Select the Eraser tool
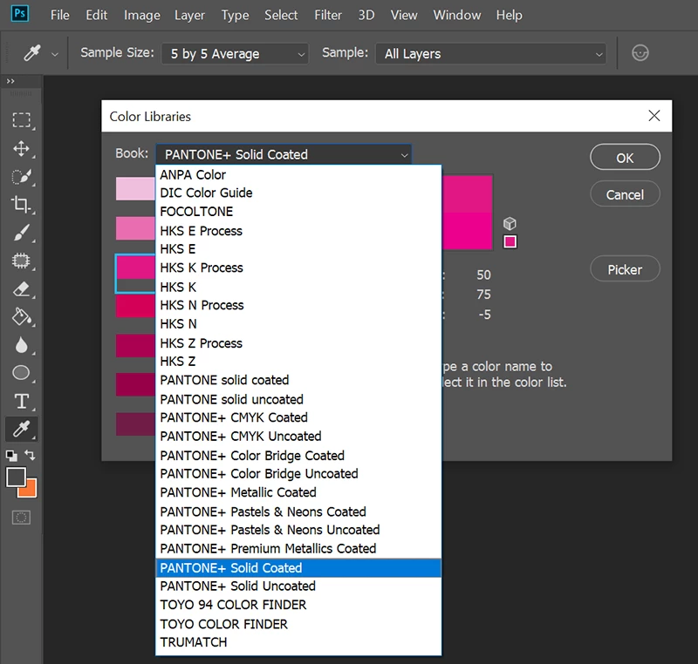This screenshot has width=698, height=664. click(x=21, y=289)
